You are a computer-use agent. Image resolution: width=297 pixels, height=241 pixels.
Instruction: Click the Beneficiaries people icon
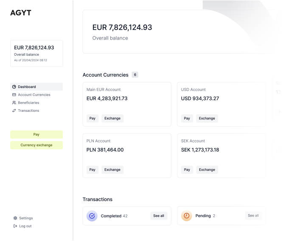point(14,103)
